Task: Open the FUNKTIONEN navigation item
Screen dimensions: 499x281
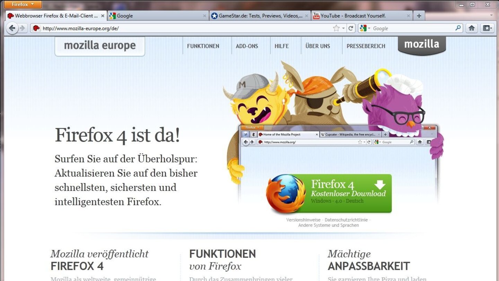Action: [x=203, y=46]
